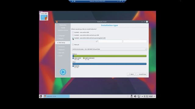Click the green sda5 (unknown) legend swatch
The height and width of the screenshot is (109, 195).
[x=84, y=58]
